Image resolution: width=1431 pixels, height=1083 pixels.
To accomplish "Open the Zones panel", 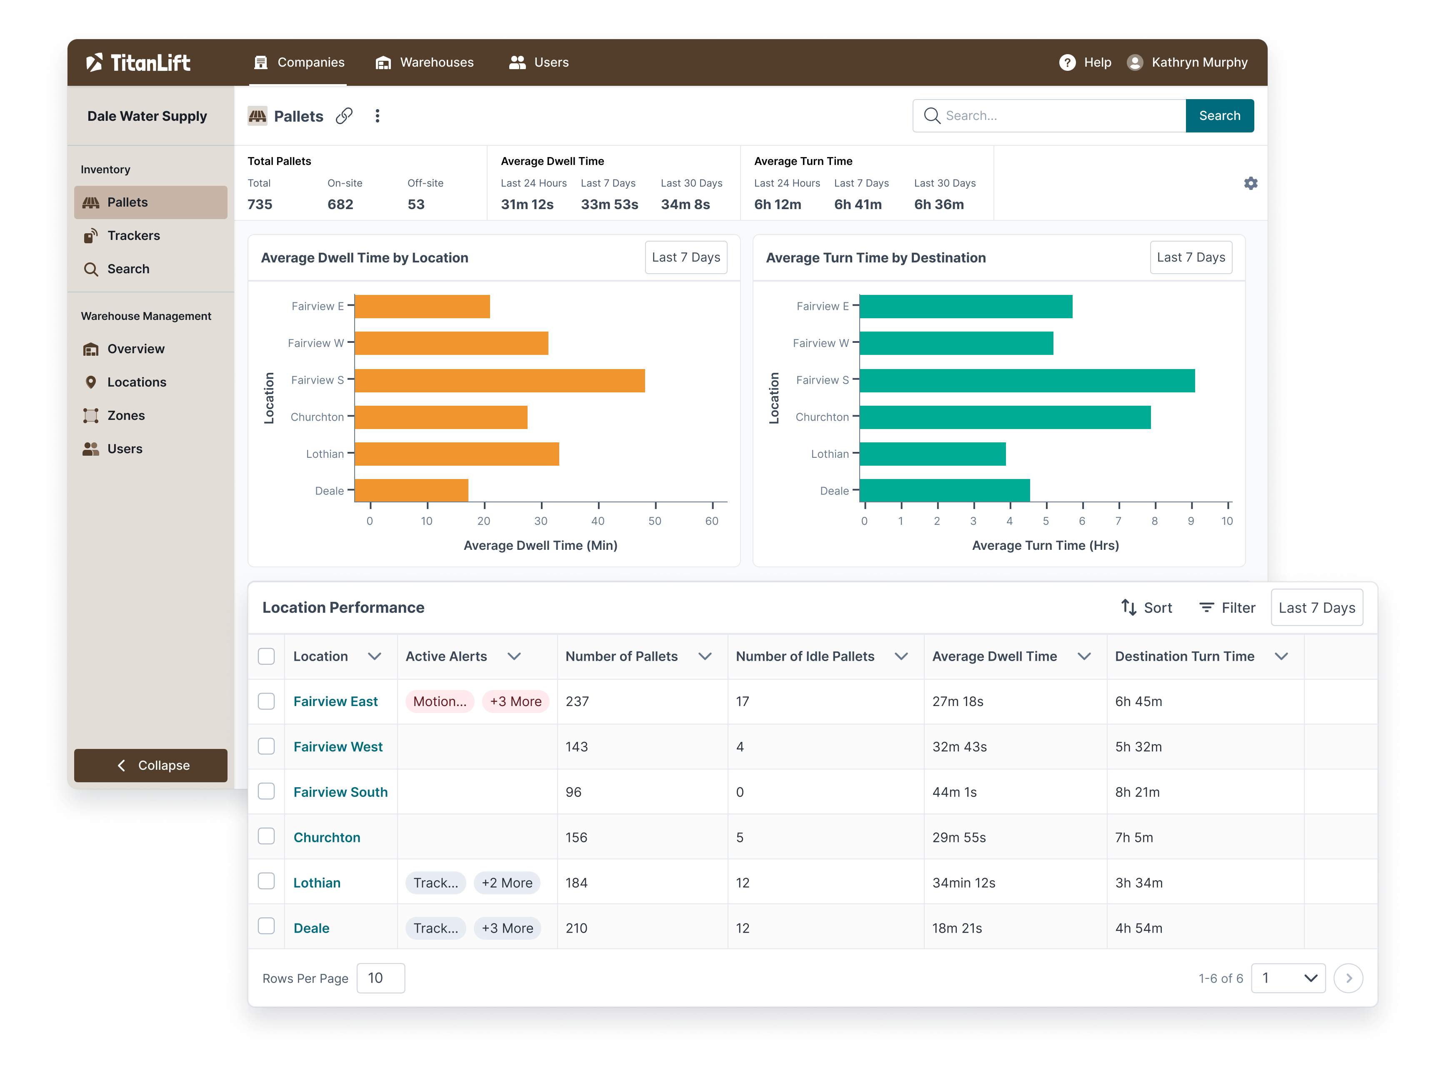I will point(126,415).
